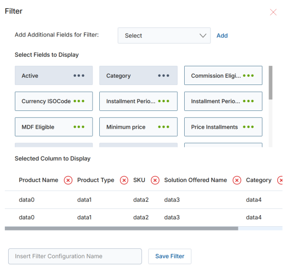The height and width of the screenshot is (267, 283).
Task: Click the Solution Offered Name column header
Action: [x=196, y=180]
